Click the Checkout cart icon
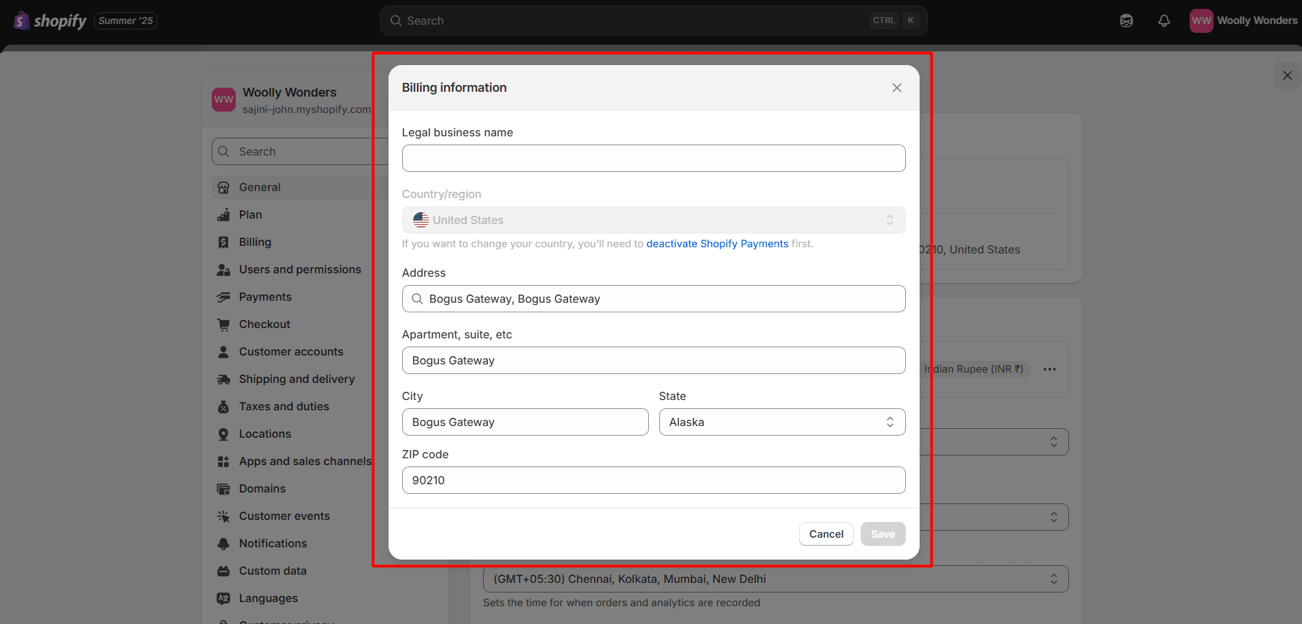The width and height of the screenshot is (1302, 624). pos(223,325)
